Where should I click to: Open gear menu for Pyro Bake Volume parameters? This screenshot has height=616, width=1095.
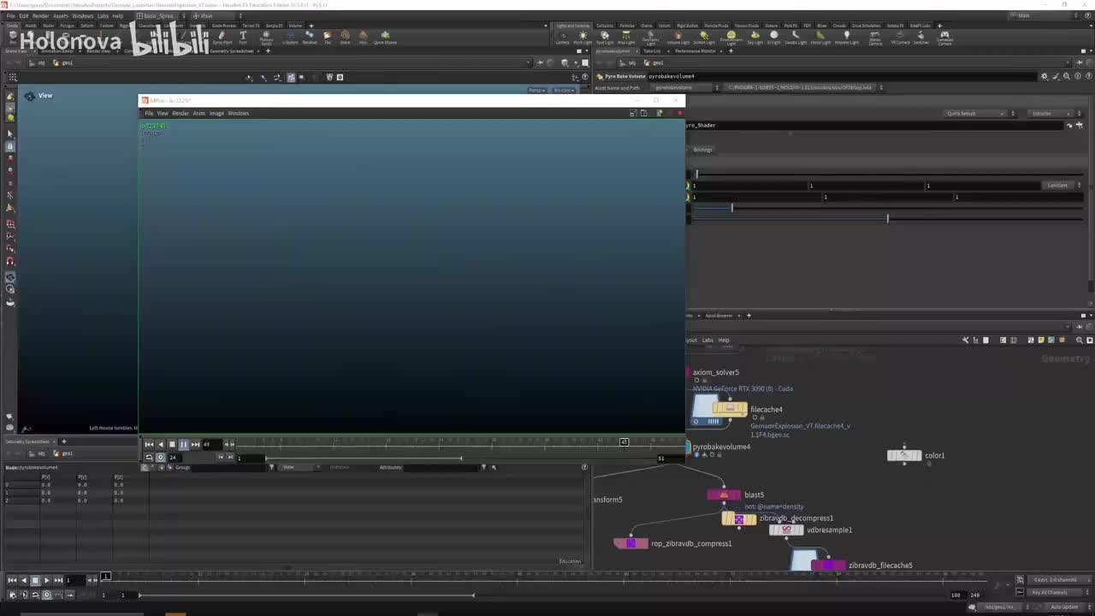tap(1044, 76)
